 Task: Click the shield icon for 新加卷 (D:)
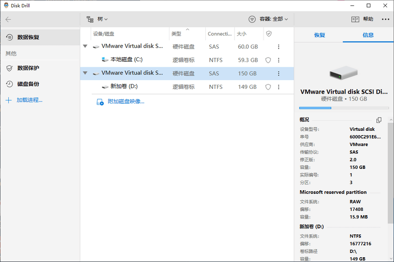pos(268,87)
